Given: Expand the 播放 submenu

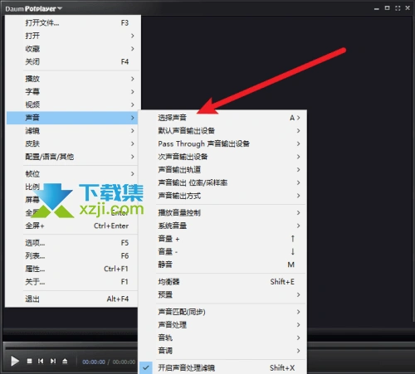Looking at the screenshot, I should tap(72, 79).
